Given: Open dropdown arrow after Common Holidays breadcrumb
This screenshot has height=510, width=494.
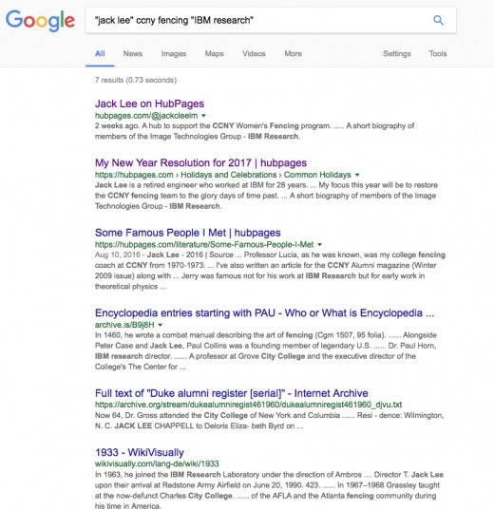Looking at the screenshot, I should 357,175.
